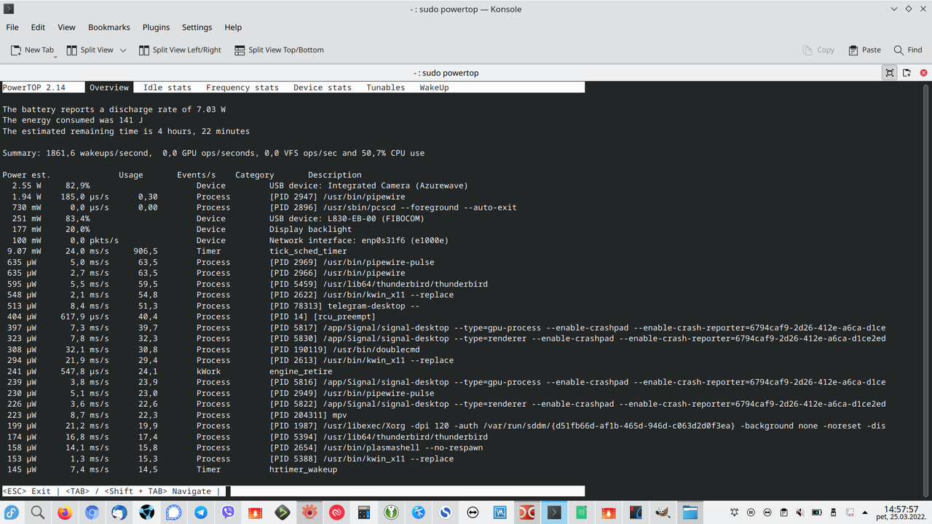This screenshot has width=932, height=524.
Task: Launch Firefox from the taskbar
Action: (65, 512)
